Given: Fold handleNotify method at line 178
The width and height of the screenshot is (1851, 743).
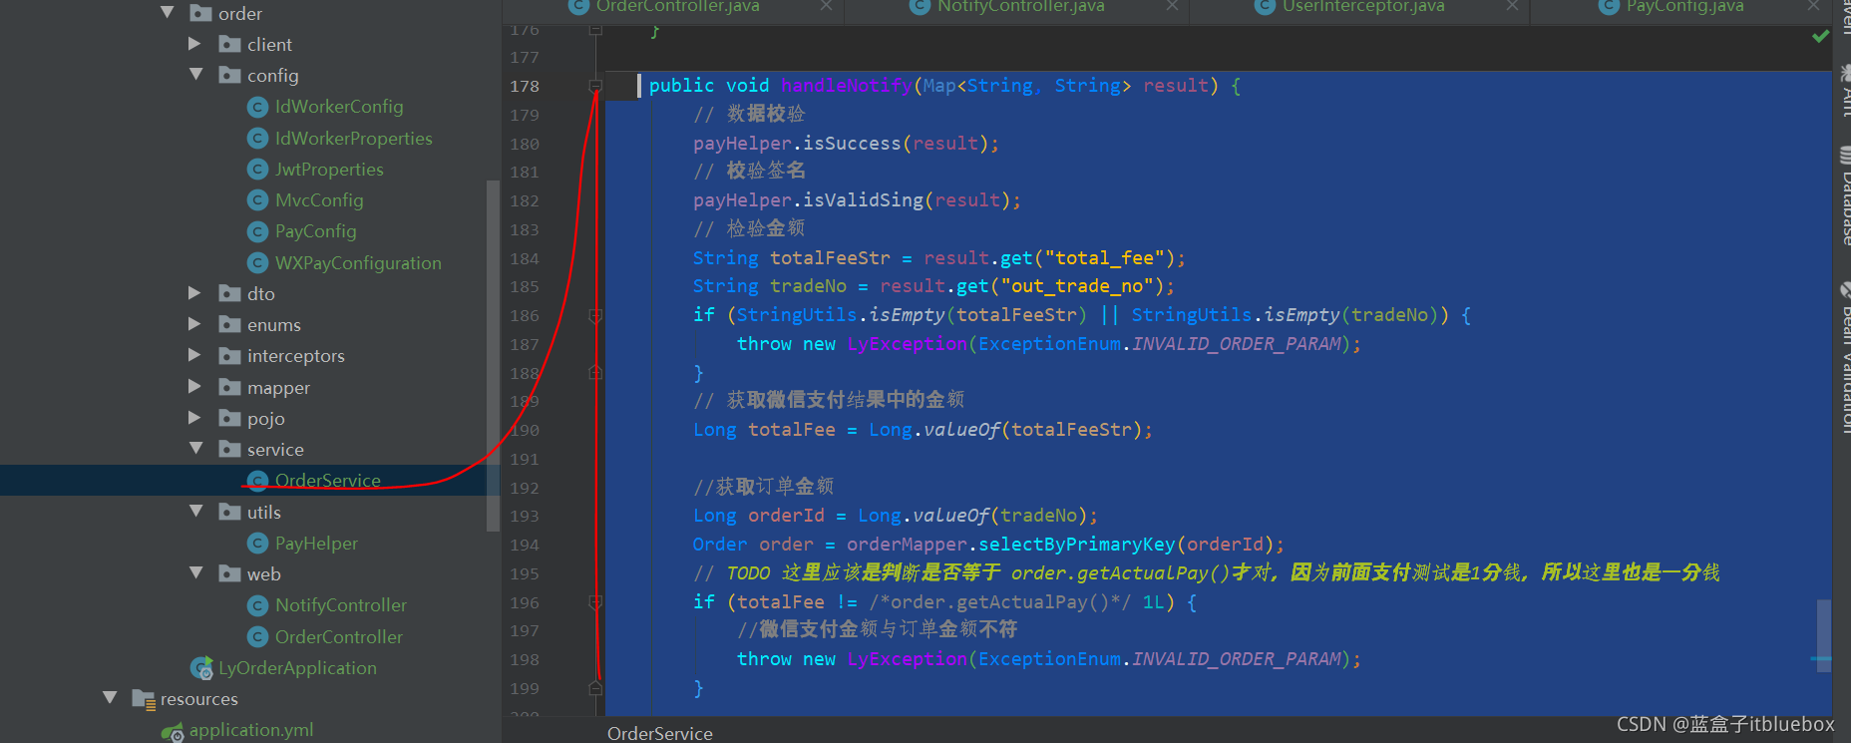Looking at the screenshot, I should [595, 86].
